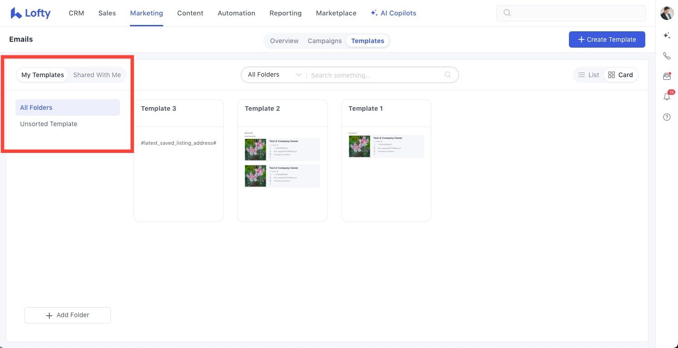Go to the Overview tab

pos(284,41)
